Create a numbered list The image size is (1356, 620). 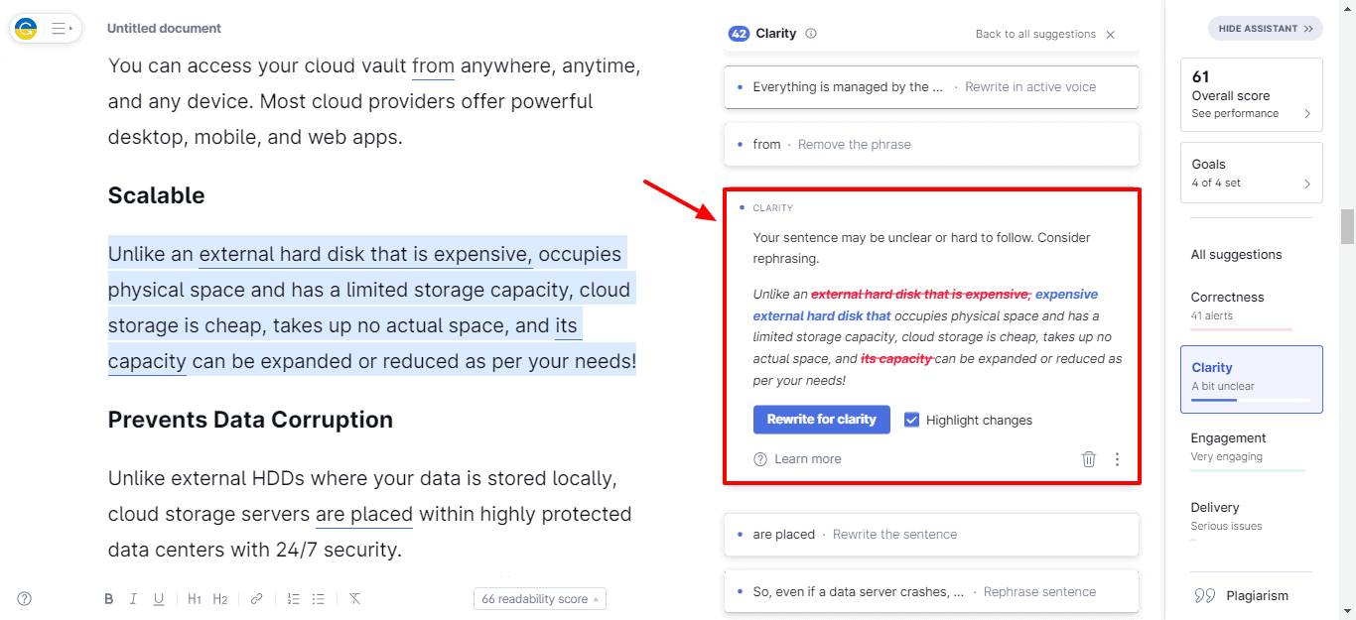(294, 599)
